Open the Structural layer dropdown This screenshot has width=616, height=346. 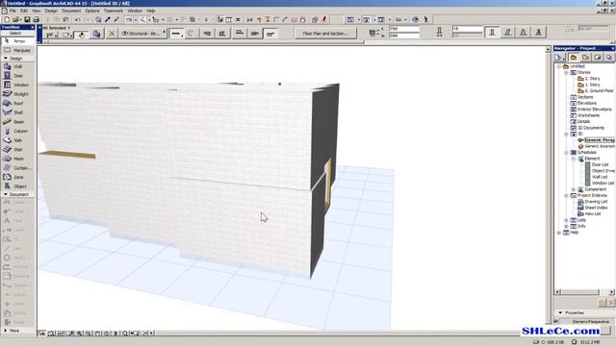point(143,34)
